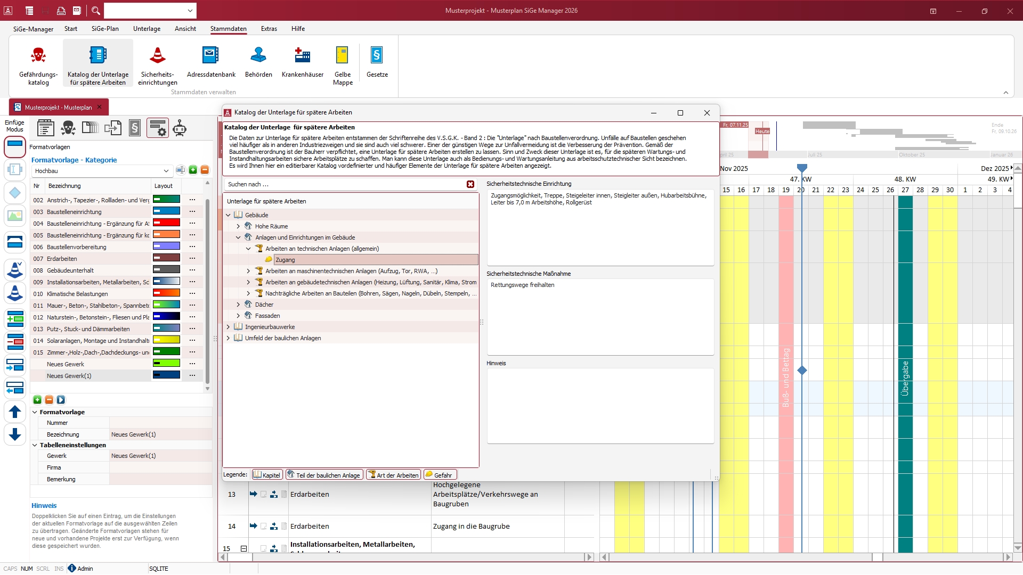1023x575 pixels.
Task: Open the Gefährdungskatalog ribbon button
Action: (38, 63)
